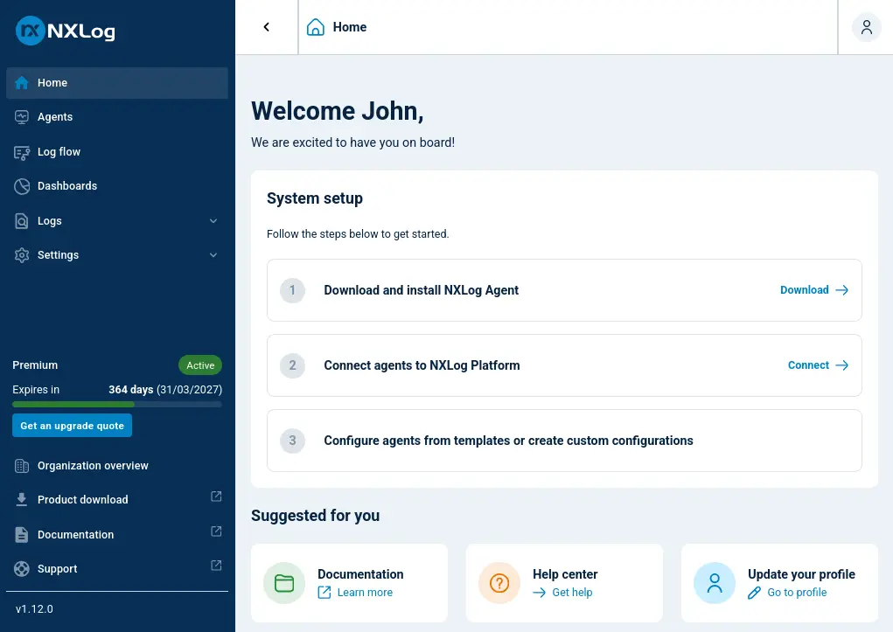Click the Support lifebuoy icon
This screenshot has width=893, height=632.
(22, 569)
